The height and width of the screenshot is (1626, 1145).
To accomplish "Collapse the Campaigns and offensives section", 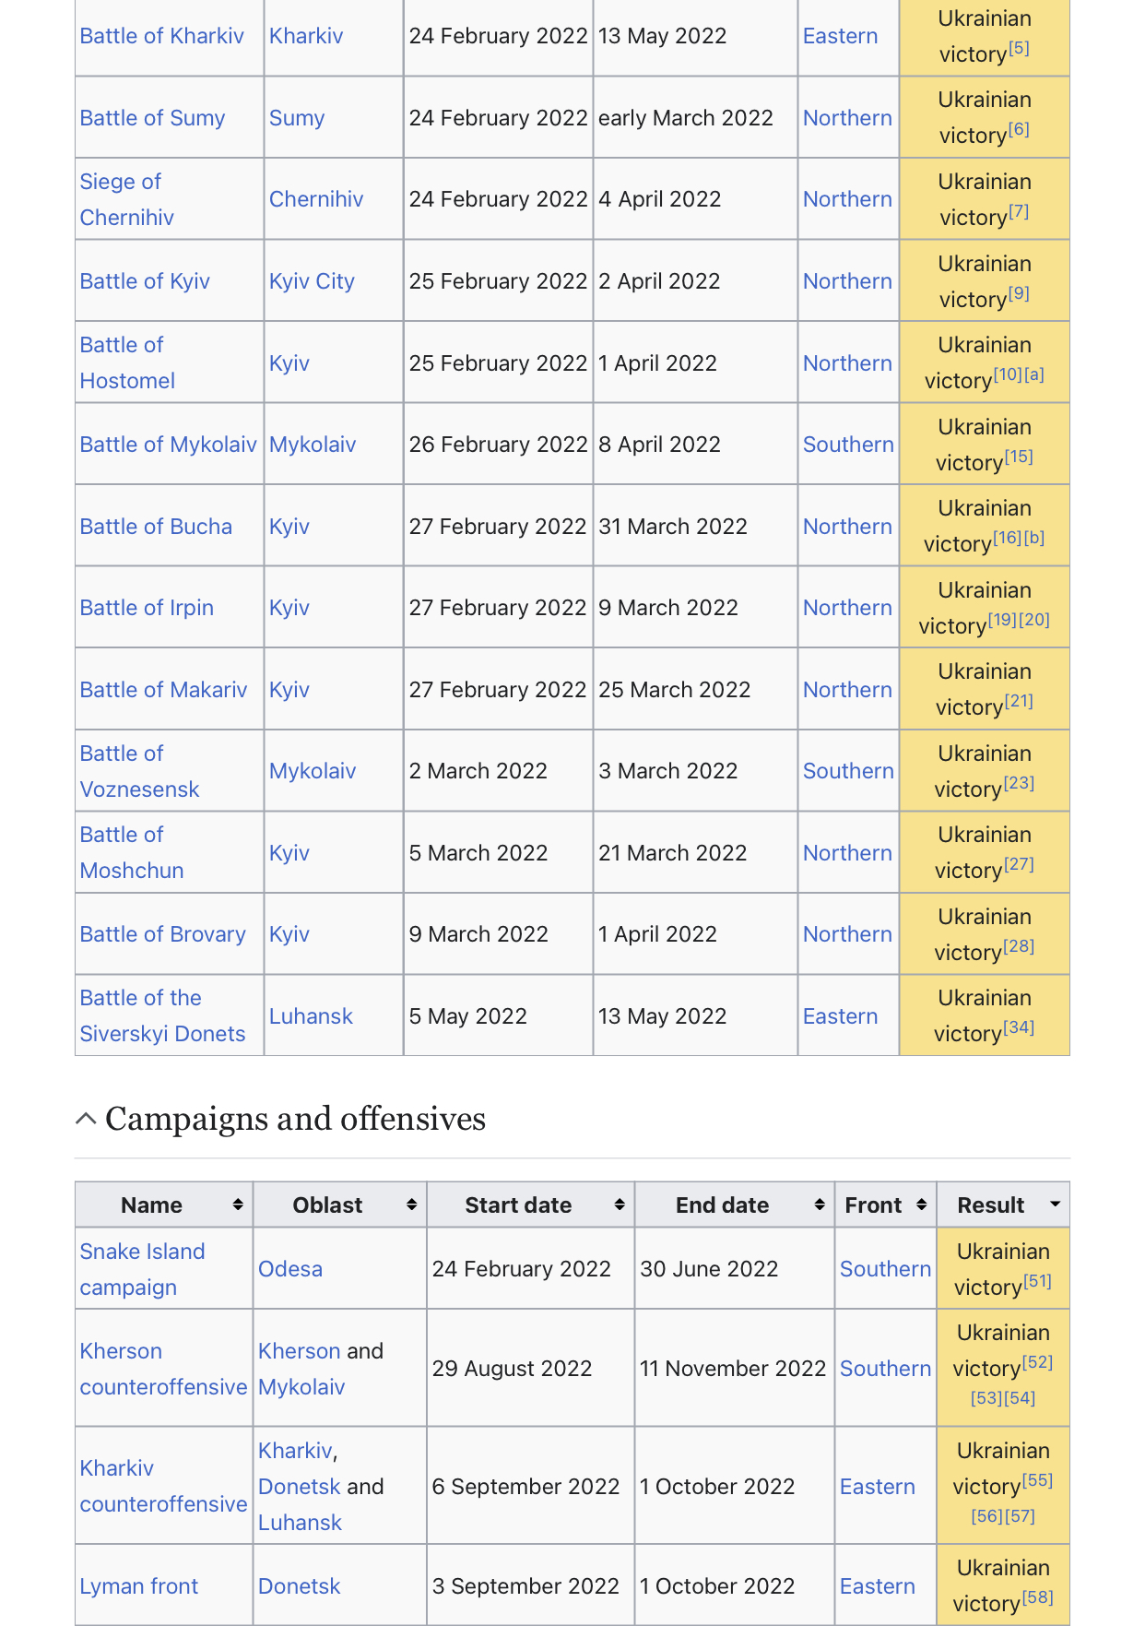I will pos(86,1119).
